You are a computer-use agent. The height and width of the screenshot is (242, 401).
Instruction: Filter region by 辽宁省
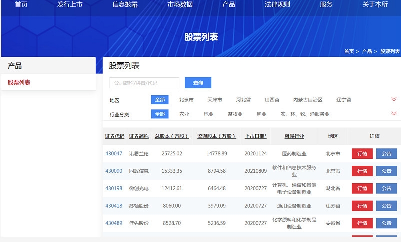(x=344, y=100)
